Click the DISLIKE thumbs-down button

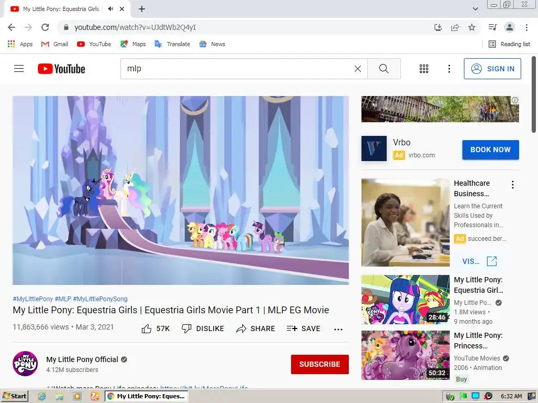pos(203,328)
